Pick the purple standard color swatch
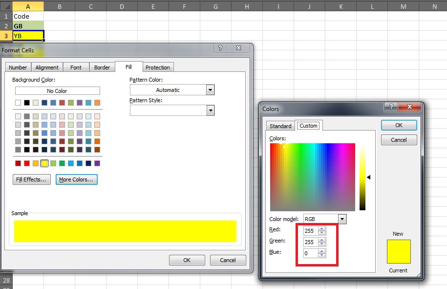The width and height of the screenshot is (447, 289). click(97, 163)
